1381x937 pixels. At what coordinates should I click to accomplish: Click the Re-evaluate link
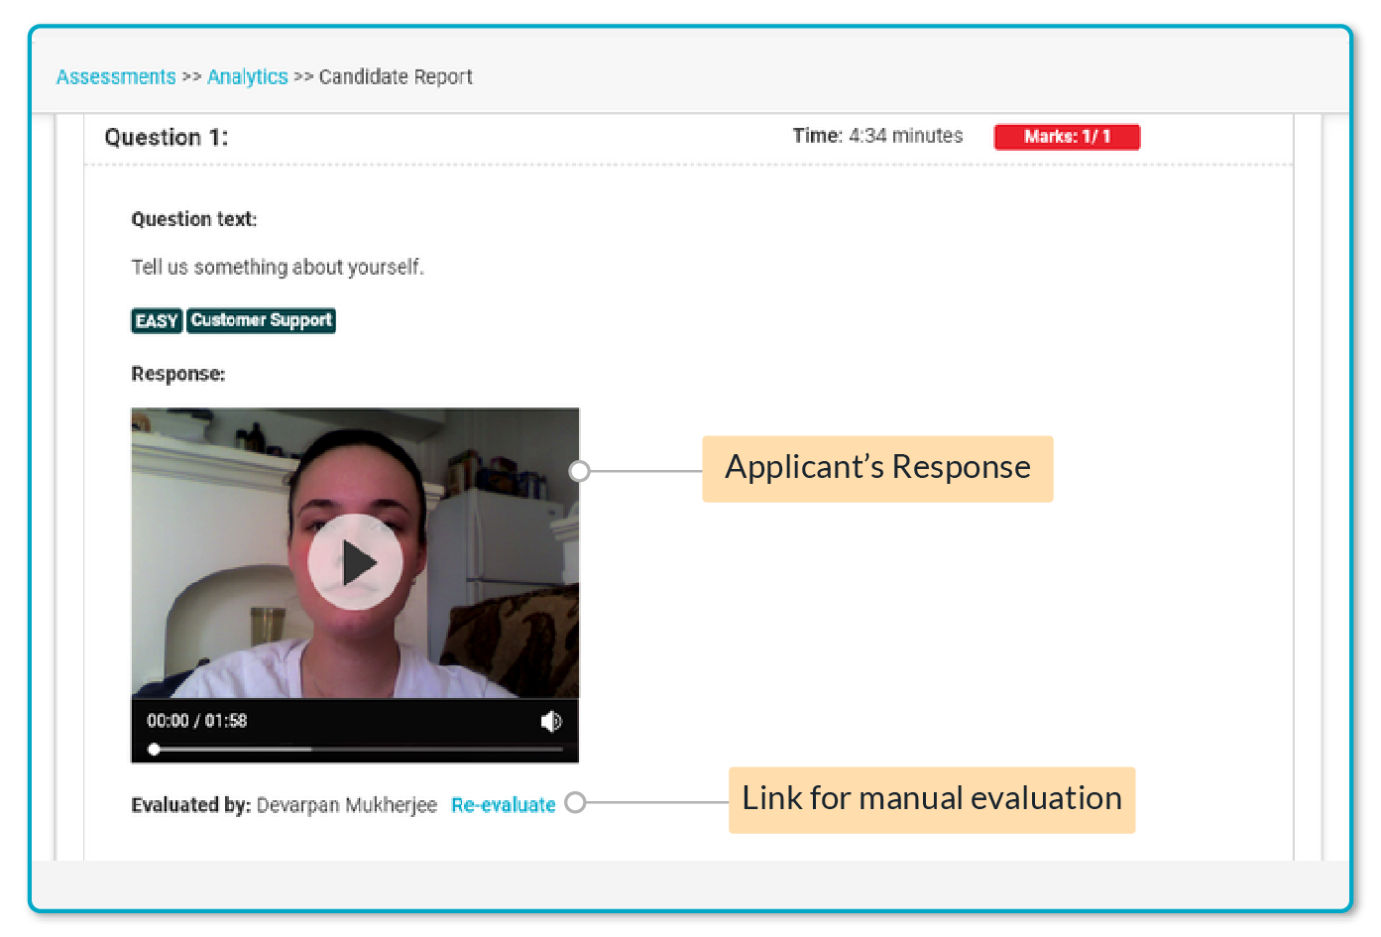pyautogui.click(x=504, y=804)
